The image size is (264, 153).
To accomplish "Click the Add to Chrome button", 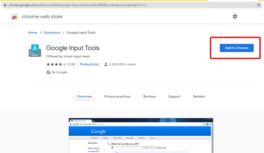I will tap(237, 48).
